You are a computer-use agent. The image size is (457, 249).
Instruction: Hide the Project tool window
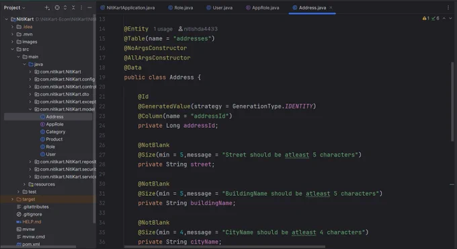pos(89,7)
